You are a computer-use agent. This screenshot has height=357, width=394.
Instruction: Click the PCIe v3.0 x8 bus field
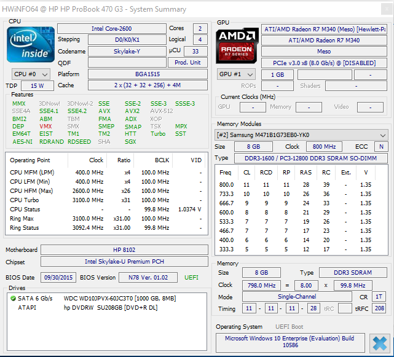click(324, 63)
